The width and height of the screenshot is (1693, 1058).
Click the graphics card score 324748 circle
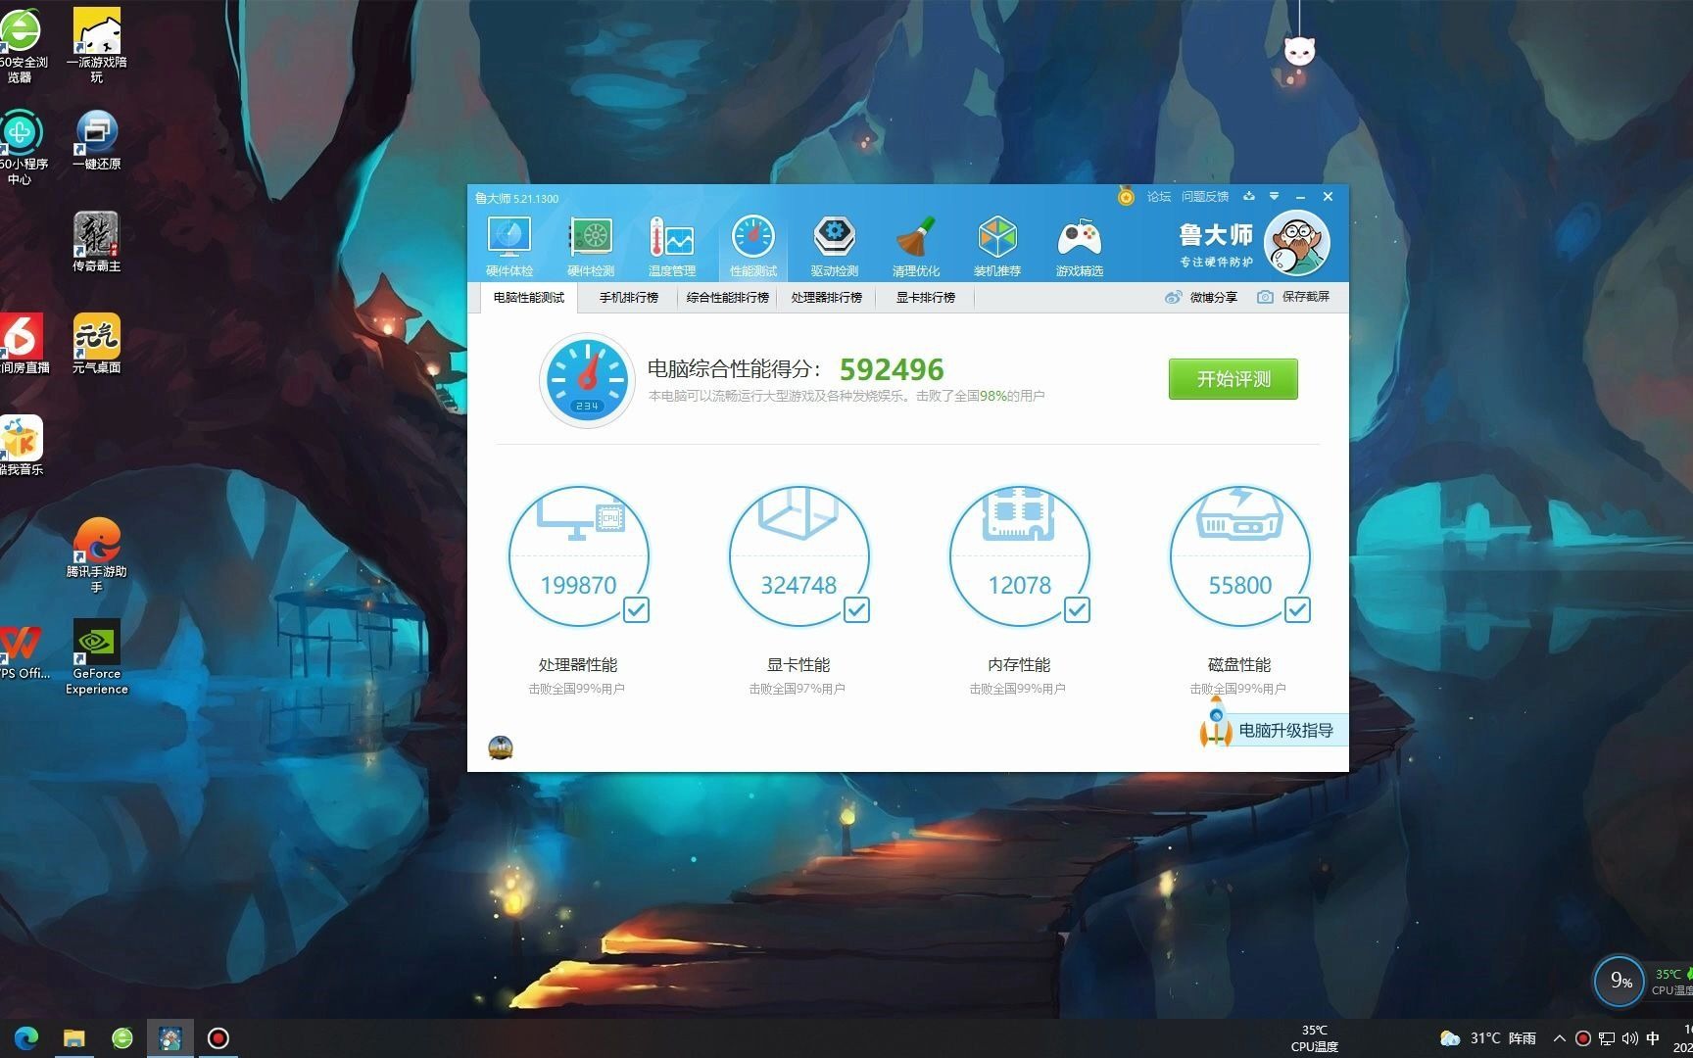pos(798,556)
